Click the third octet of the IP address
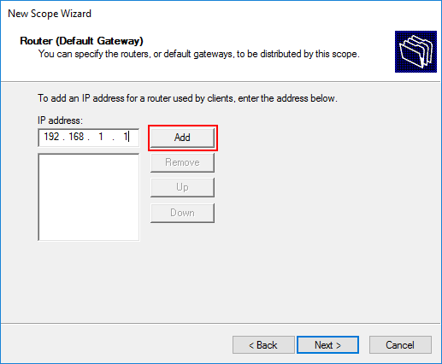 click(101, 137)
